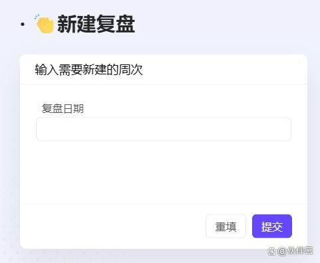Focus the 复盘日期 input field
This screenshot has height=263, width=320.
[x=164, y=130]
